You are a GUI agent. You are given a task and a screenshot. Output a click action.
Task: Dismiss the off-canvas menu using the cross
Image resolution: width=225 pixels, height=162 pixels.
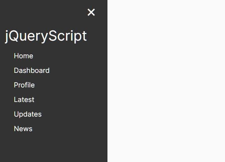(91, 12)
